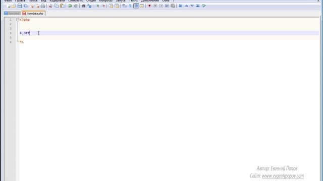Toggle show all characters (pilcrow icon)

coord(130,6)
